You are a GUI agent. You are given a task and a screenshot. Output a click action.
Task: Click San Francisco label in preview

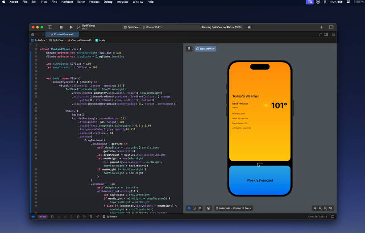[240, 104]
